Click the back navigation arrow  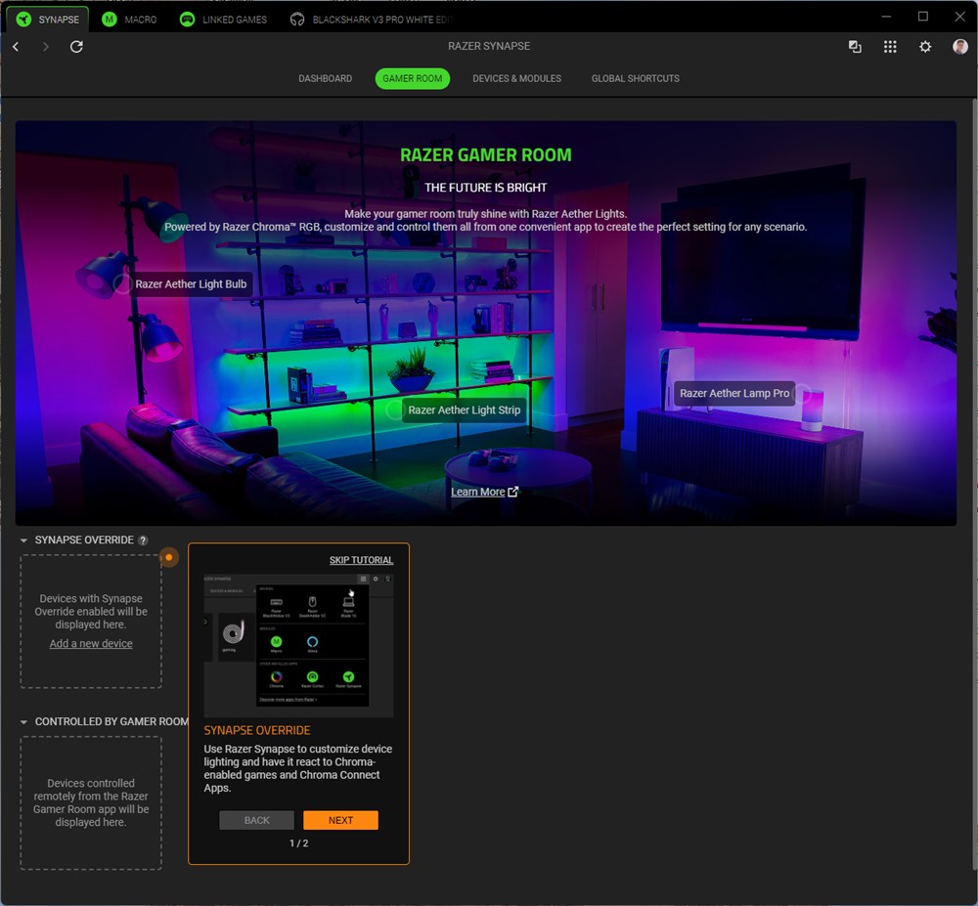(x=16, y=47)
